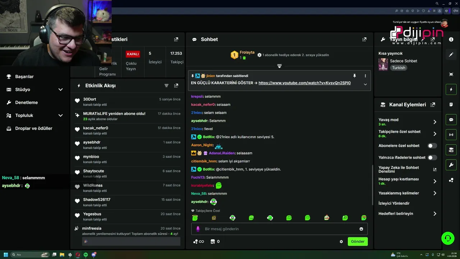Pop out the Kanal Eylemleri panel

(x=433, y=105)
